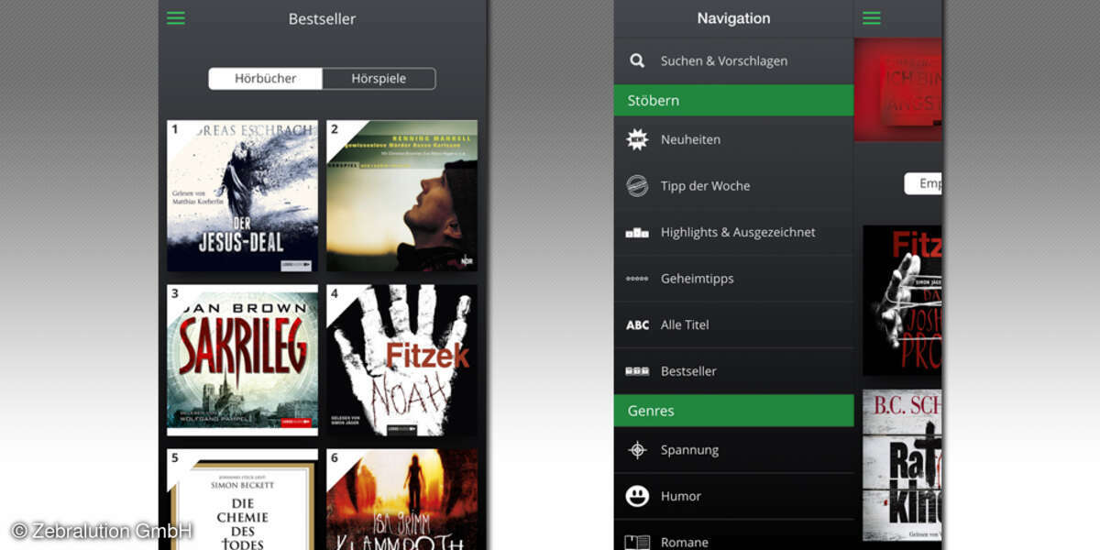The height and width of the screenshot is (550, 1100).
Task: Tap the red featured banner cover
Action: tap(898, 89)
